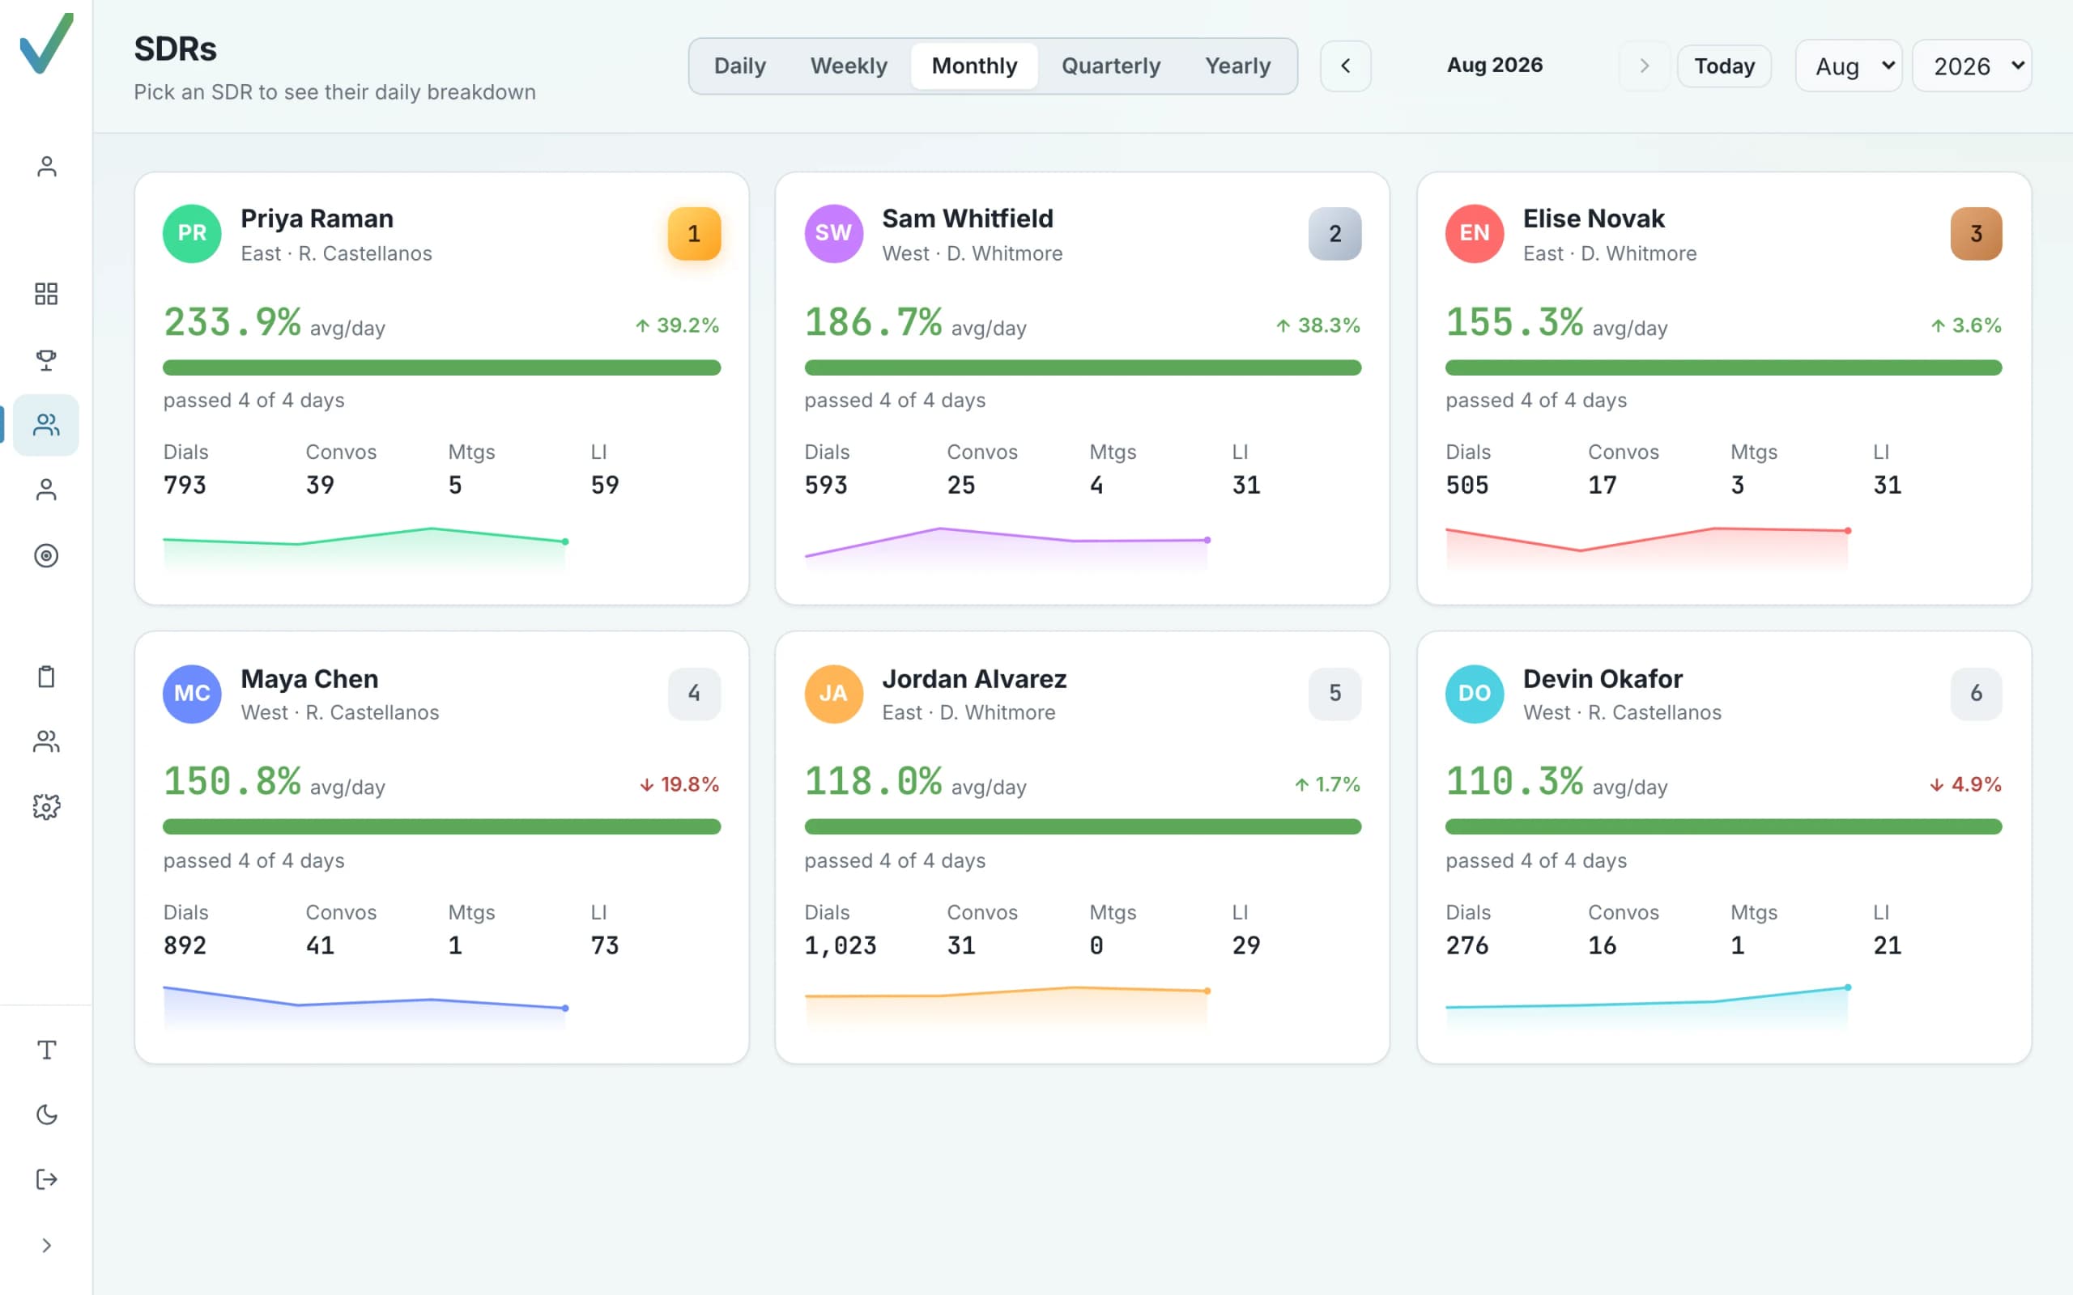Screen dimensions: 2073x1295
Task: Click Devin Okafor's green progress bar
Action: coord(1723,826)
